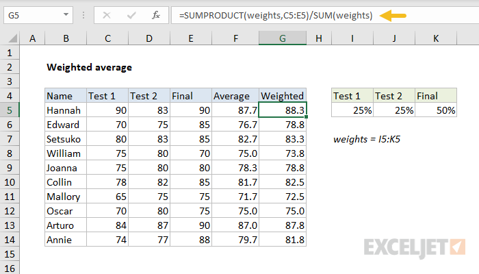
Task: Click the Enter checkmark formula icon
Action: pos(131,15)
